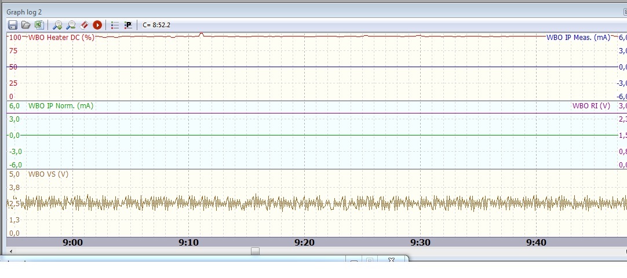Click the horizontal scrollbar thumb

(x=255, y=251)
